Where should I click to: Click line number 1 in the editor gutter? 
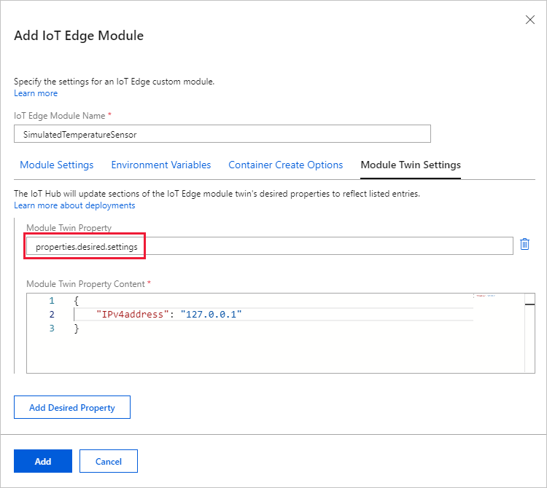52,300
